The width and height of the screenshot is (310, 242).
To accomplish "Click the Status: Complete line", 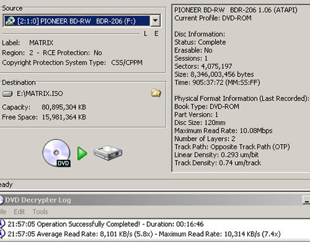I will point(200,42).
